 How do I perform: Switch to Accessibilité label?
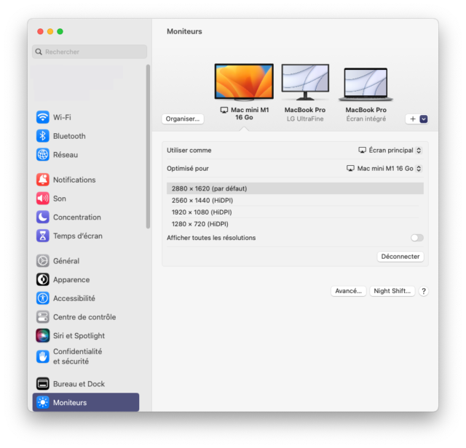pos(74,298)
